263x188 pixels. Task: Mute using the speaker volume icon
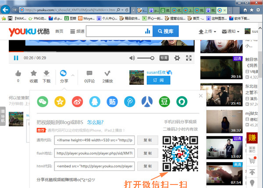click(132, 58)
